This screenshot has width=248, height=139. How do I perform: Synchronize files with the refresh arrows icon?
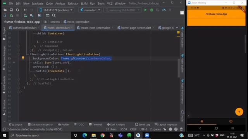pos(17,10)
